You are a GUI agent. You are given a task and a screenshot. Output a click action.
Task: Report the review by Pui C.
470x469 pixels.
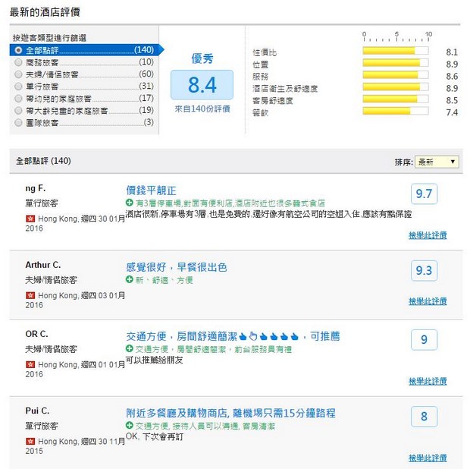point(428,458)
